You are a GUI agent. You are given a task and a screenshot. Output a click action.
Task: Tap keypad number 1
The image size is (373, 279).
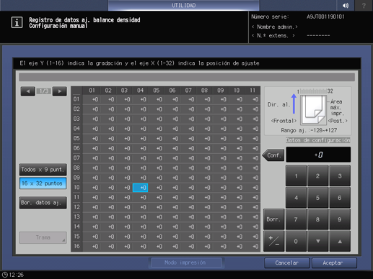[296, 176]
